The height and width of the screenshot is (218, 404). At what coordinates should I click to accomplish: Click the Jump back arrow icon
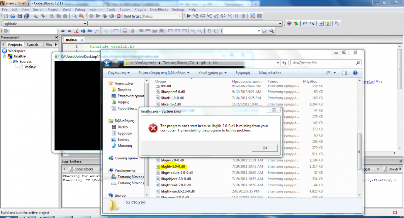tap(63, 31)
